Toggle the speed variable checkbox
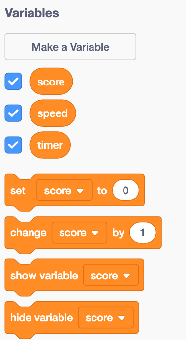The image size is (186, 340). 13,113
